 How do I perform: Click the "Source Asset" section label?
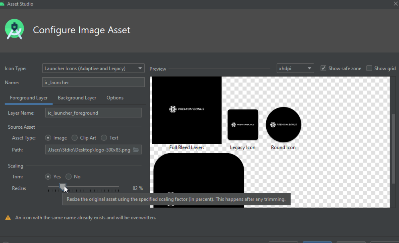21,127
